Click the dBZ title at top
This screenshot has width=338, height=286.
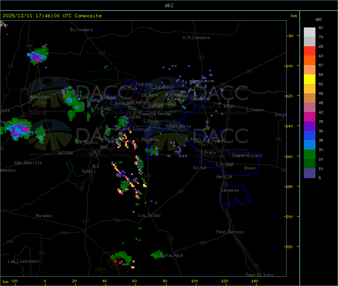click(x=169, y=5)
